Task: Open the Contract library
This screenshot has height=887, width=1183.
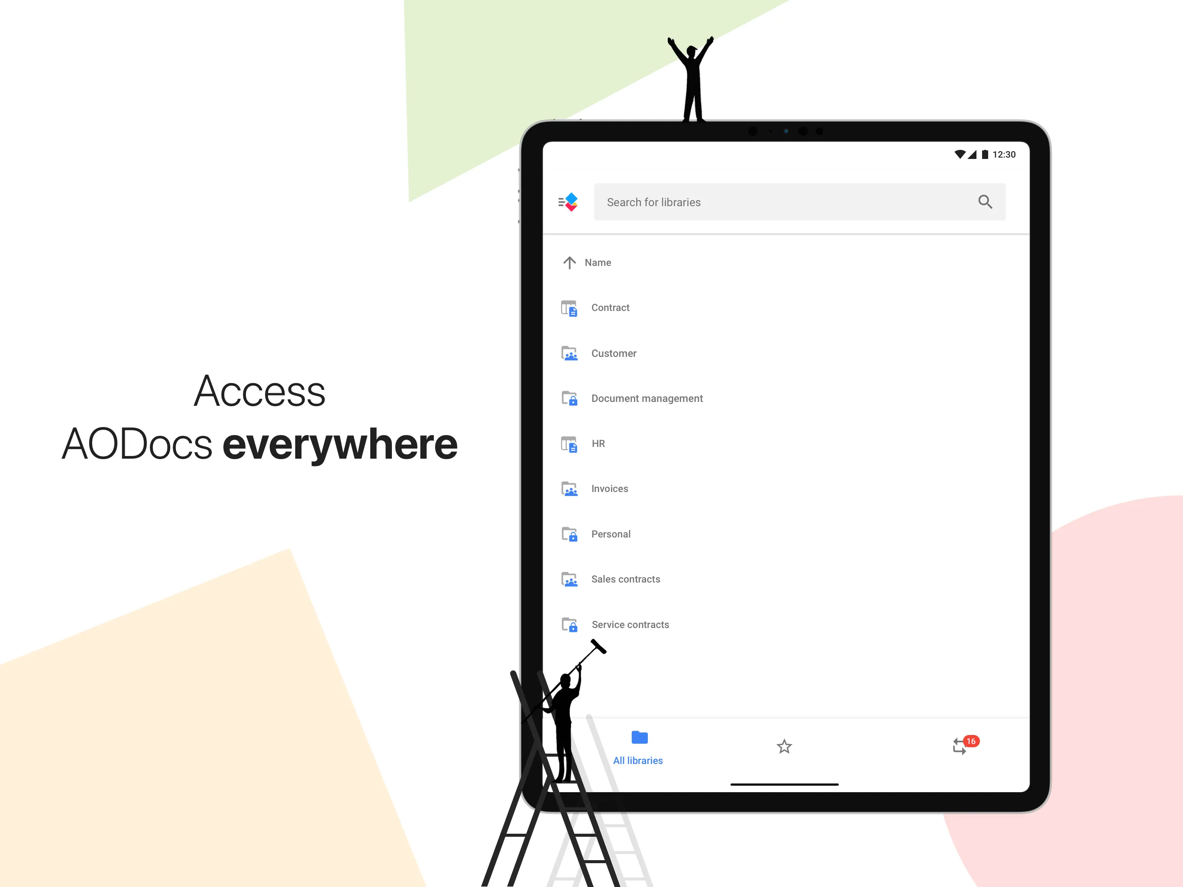Action: pyautogui.click(x=610, y=307)
